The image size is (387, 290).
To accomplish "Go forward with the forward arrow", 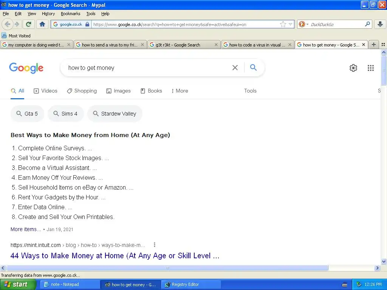I will click(x=17, y=24).
